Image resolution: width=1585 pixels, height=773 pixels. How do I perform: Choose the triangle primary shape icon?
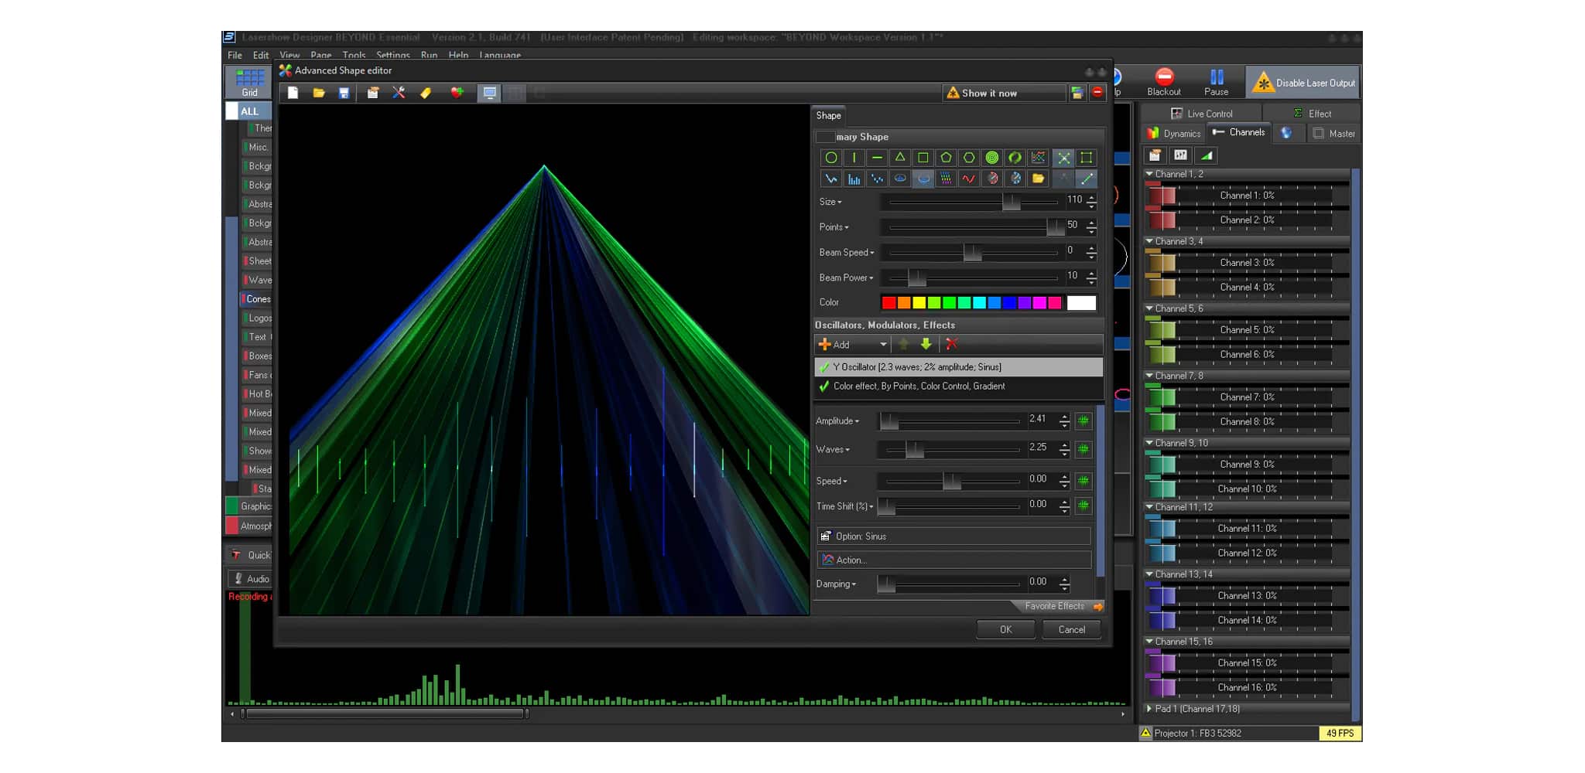[x=899, y=158]
